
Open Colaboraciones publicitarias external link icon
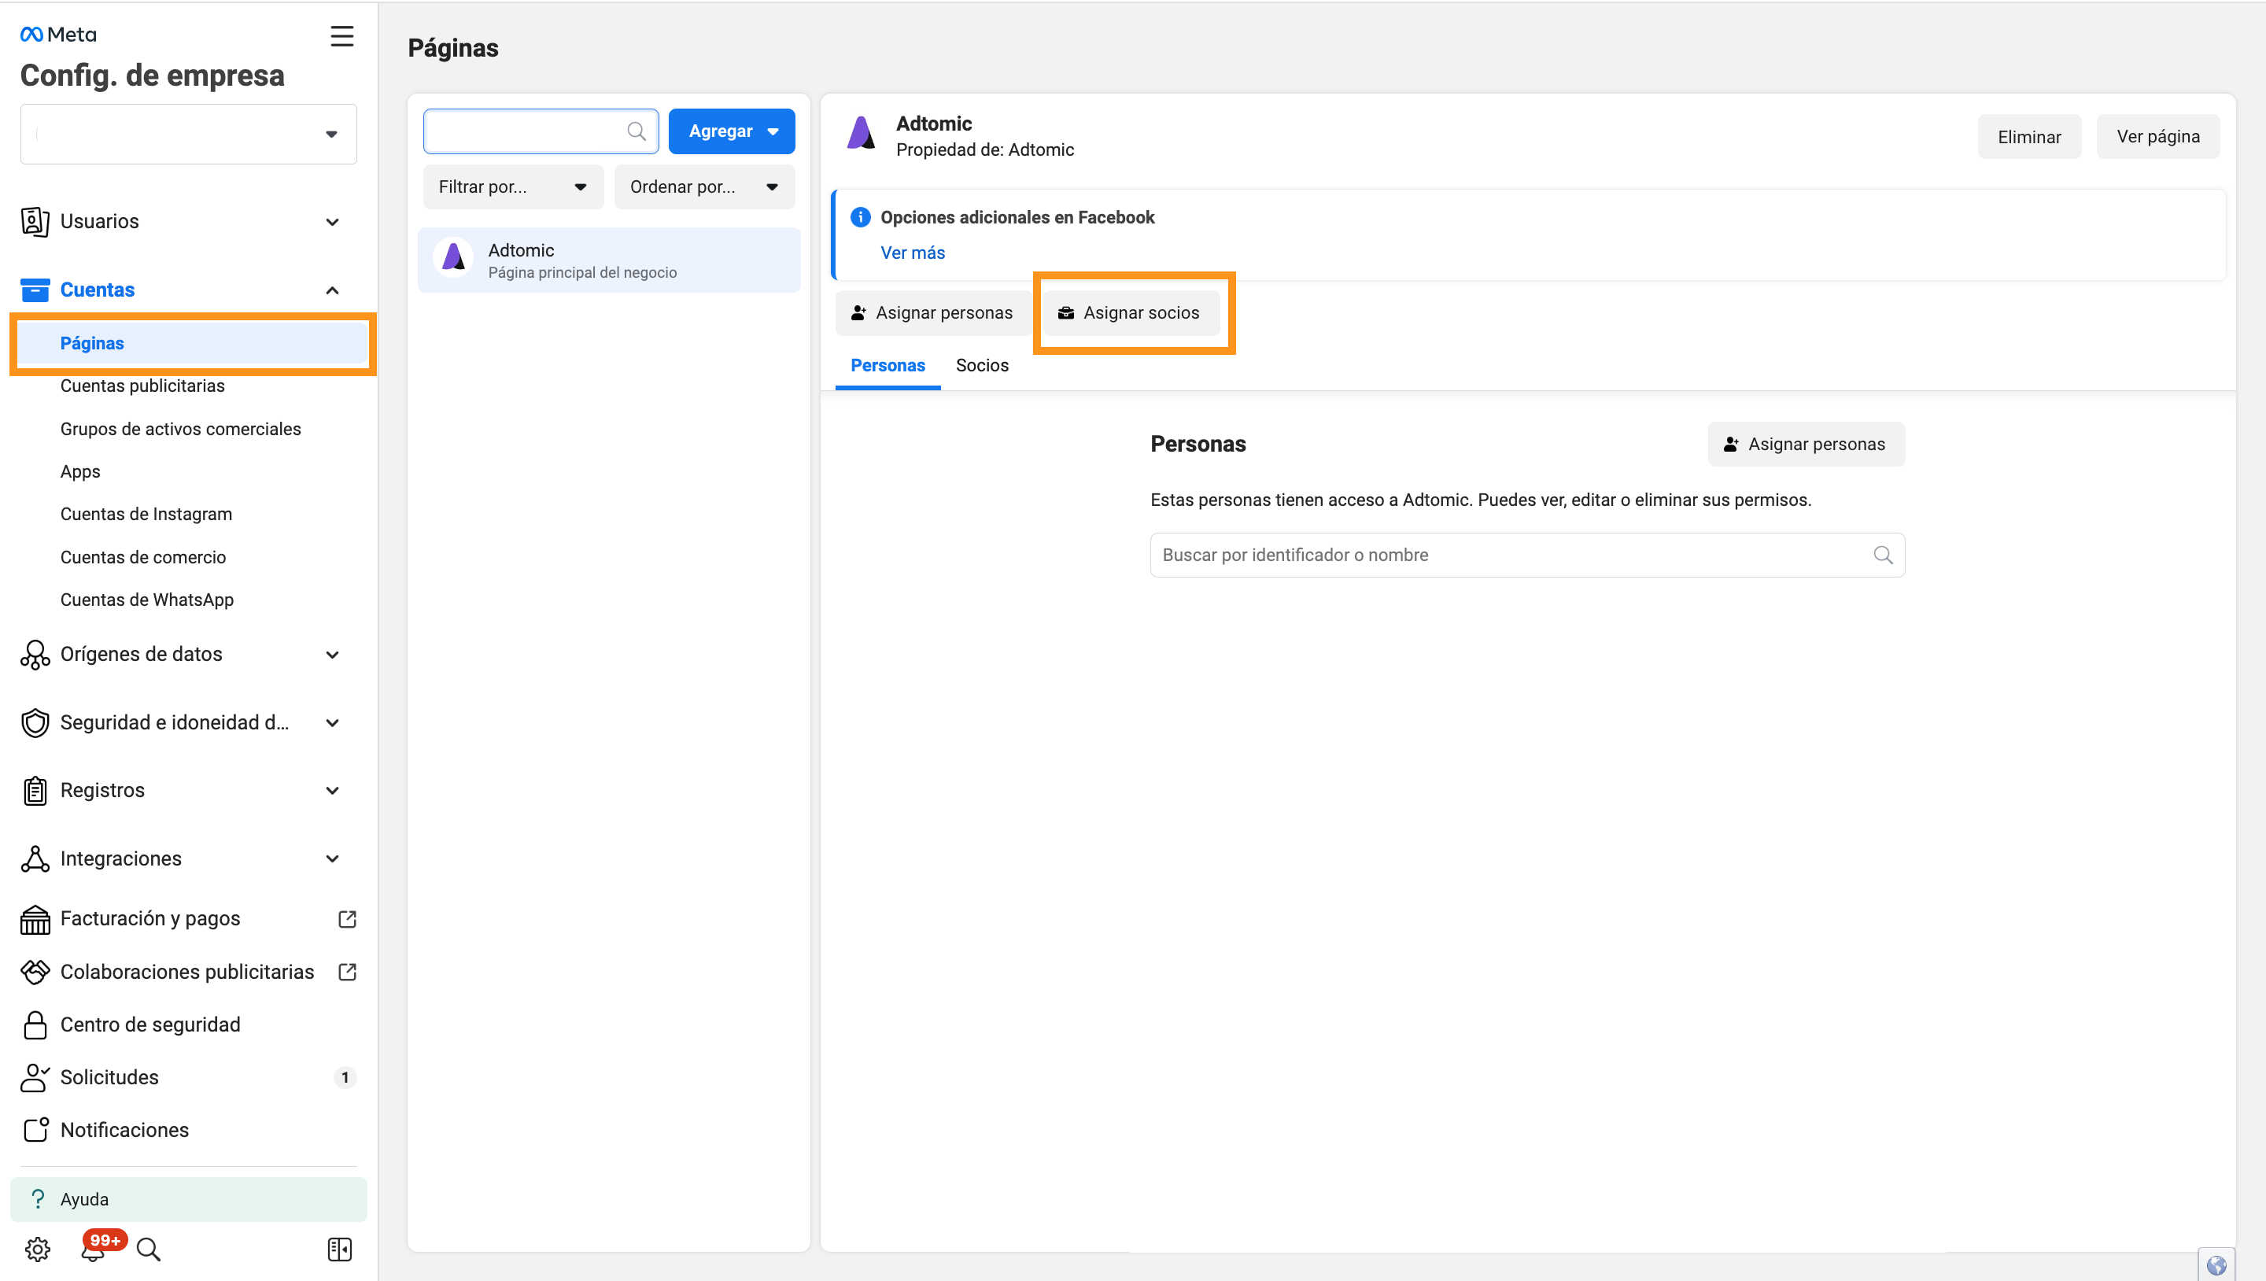pos(348,973)
